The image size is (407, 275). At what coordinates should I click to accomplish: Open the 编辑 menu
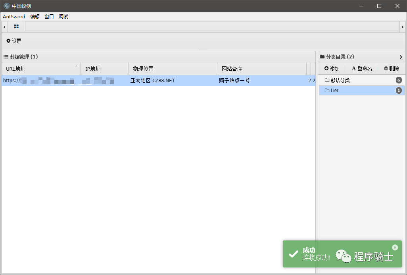(x=35, y=17)
